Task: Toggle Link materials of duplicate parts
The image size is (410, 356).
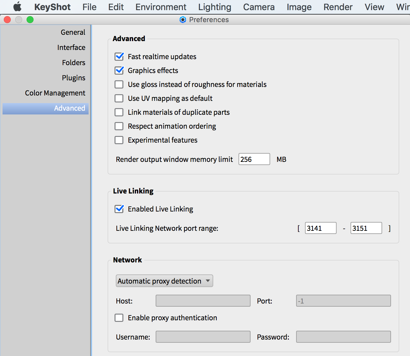Action: click(119, 112)
